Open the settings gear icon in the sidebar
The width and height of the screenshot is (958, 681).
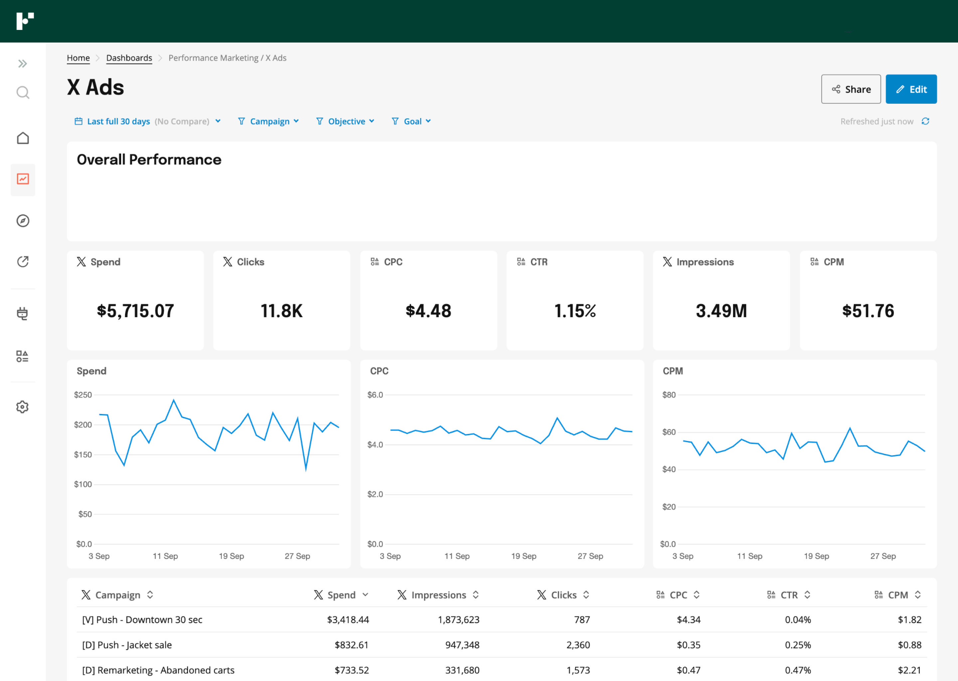pos(23,407)
